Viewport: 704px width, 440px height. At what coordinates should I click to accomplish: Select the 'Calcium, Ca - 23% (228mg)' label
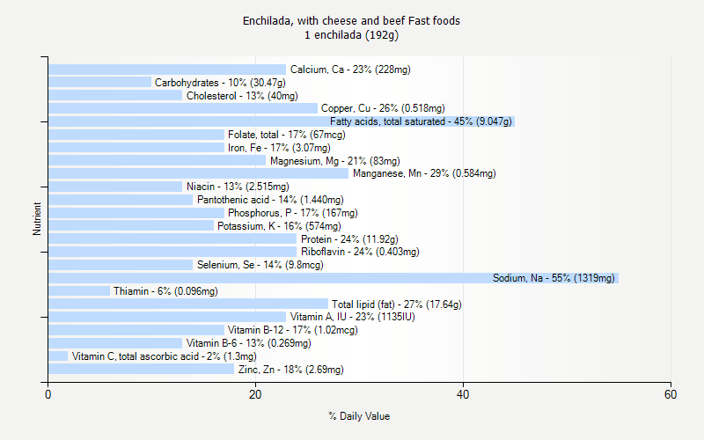(x=350, y=70)
